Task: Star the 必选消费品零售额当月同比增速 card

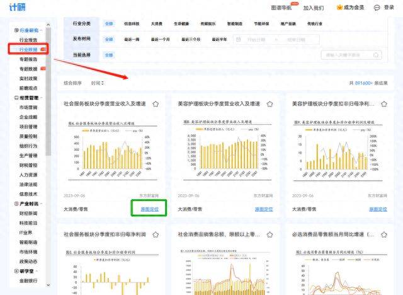Action: (x=384, y=234)
